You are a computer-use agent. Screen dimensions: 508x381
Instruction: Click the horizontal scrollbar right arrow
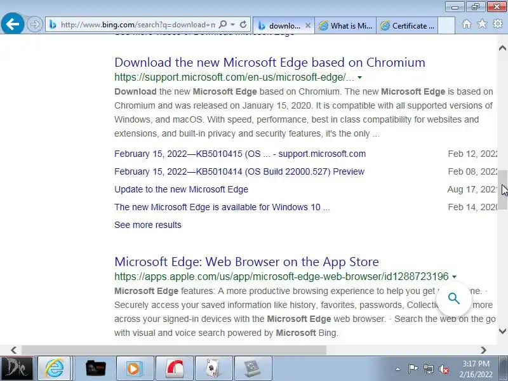click(x=483, y=350)
